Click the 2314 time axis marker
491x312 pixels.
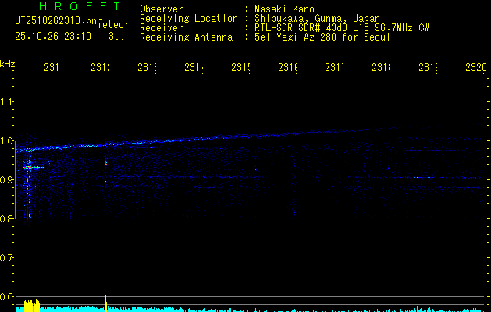click(x=194, y=68)
